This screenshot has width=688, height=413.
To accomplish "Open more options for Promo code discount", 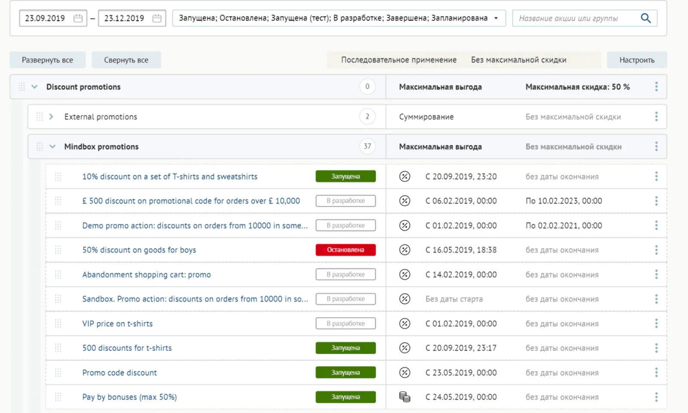I will click(656, 373).
